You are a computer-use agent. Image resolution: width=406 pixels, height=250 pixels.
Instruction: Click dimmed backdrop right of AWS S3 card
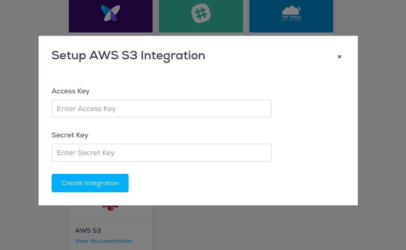point(259,228)
